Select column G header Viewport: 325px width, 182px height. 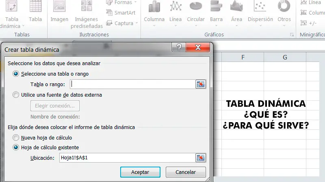[x=285, y=57]
